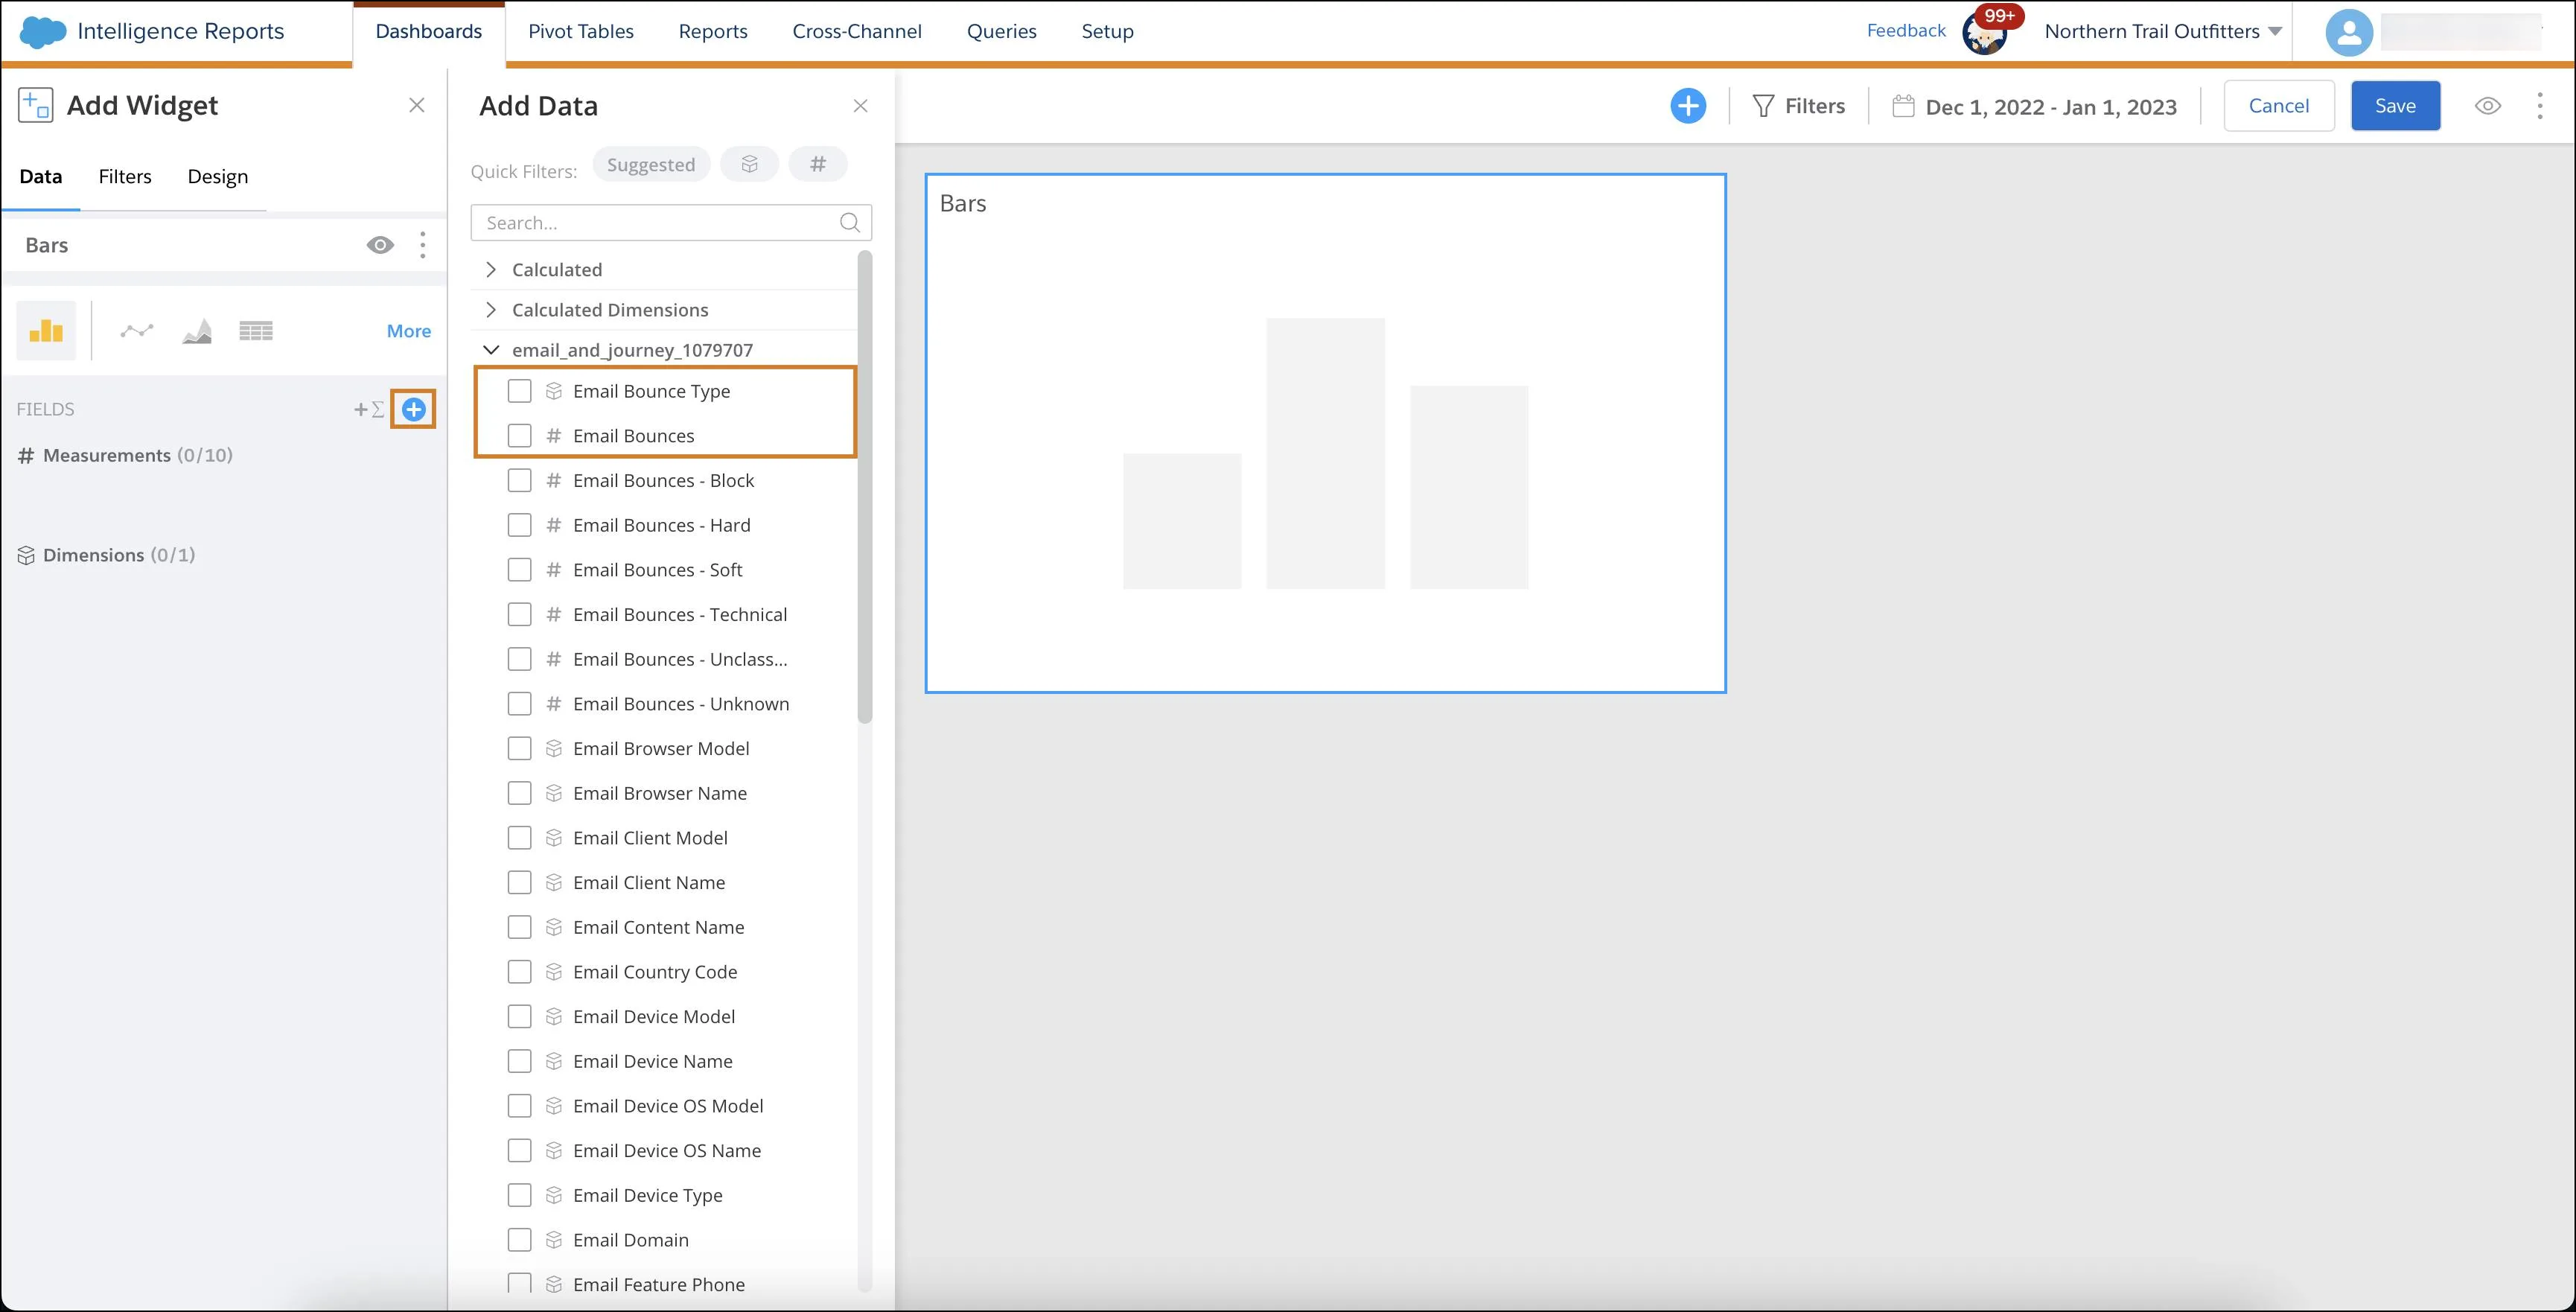Click the add widget plus icon top bar
The height and width of the screenshot is (1312, 2576).
click(x=1688, y=106)
